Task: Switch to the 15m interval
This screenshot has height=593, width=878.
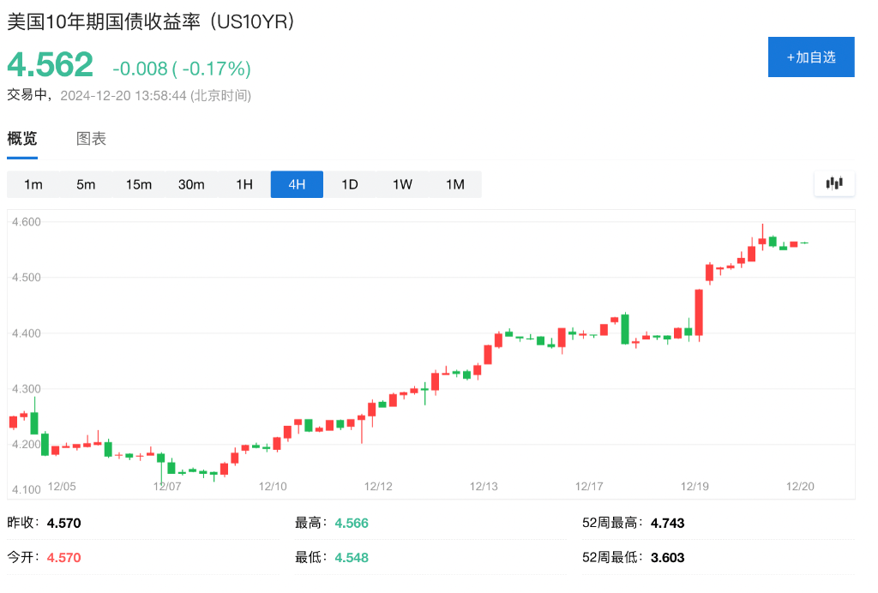Action: 139,183
